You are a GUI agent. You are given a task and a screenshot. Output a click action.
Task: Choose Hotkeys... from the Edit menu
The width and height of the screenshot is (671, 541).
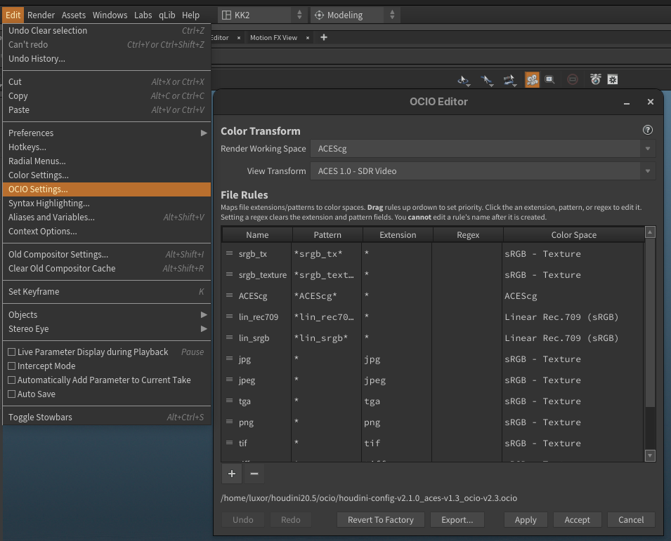(x=107, y=147)
